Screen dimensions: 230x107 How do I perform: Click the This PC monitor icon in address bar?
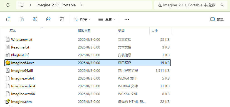click(22, 5)
